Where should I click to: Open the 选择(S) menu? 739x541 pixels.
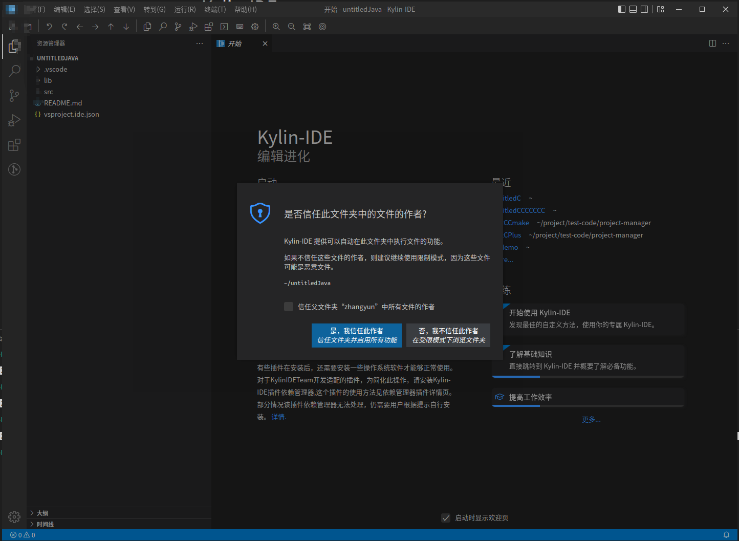tap(95, 9)
